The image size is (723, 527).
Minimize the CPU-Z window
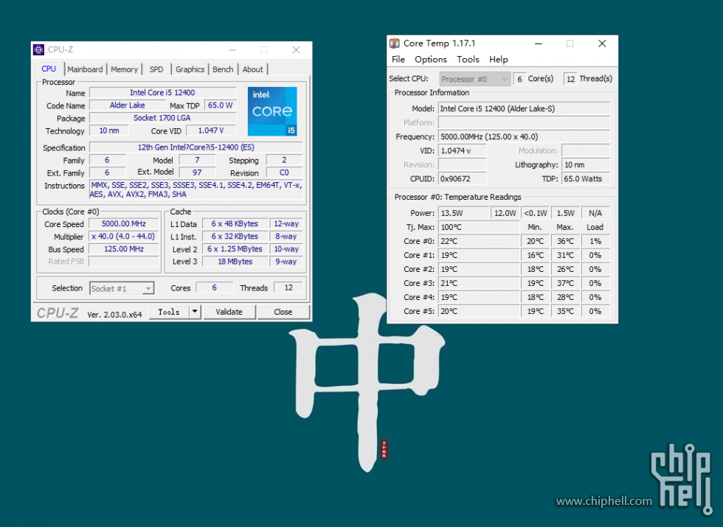pos(232,50)
